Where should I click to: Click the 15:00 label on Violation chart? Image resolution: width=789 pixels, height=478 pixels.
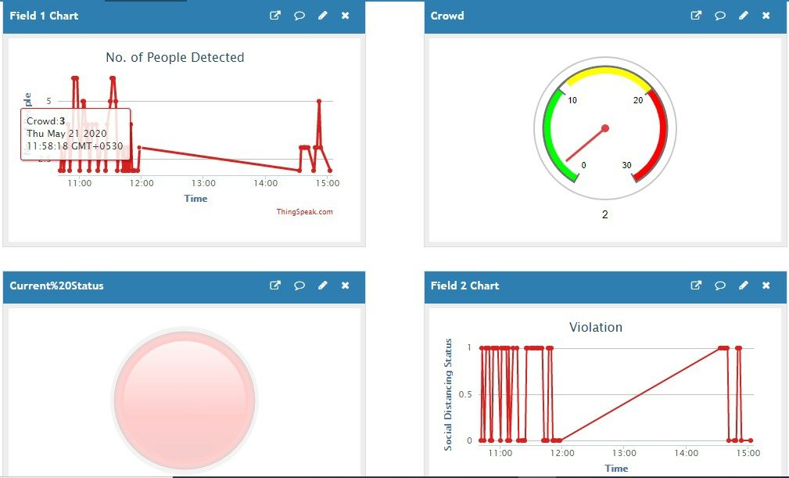(748, 453)
